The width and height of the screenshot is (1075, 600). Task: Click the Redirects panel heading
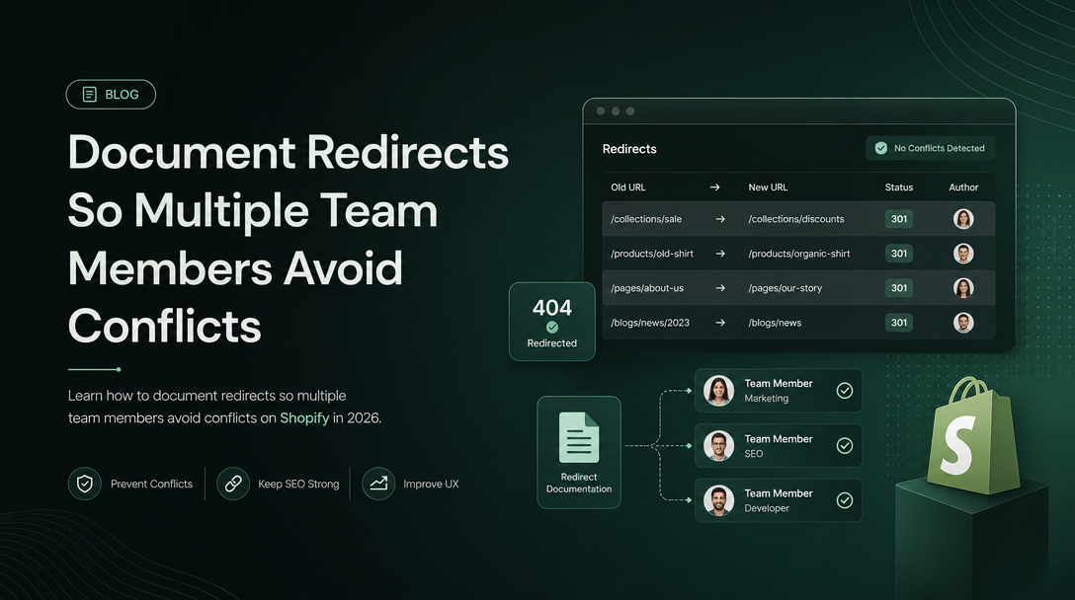pyautogui.click(x=629, y=149)
